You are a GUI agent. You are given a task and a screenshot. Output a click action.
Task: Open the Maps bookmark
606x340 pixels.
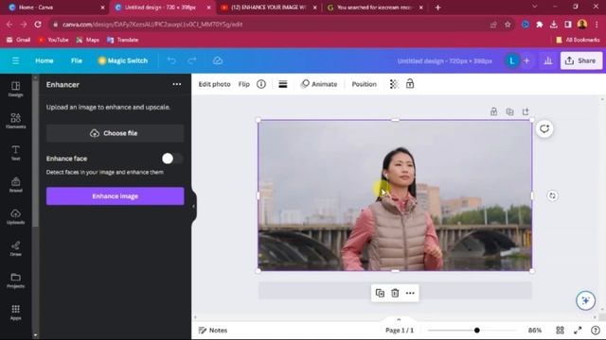(88, 40)
